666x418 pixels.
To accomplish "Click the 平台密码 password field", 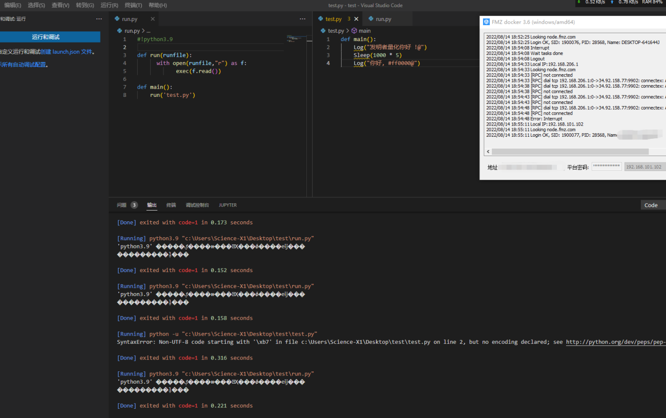I will [607, 166].
